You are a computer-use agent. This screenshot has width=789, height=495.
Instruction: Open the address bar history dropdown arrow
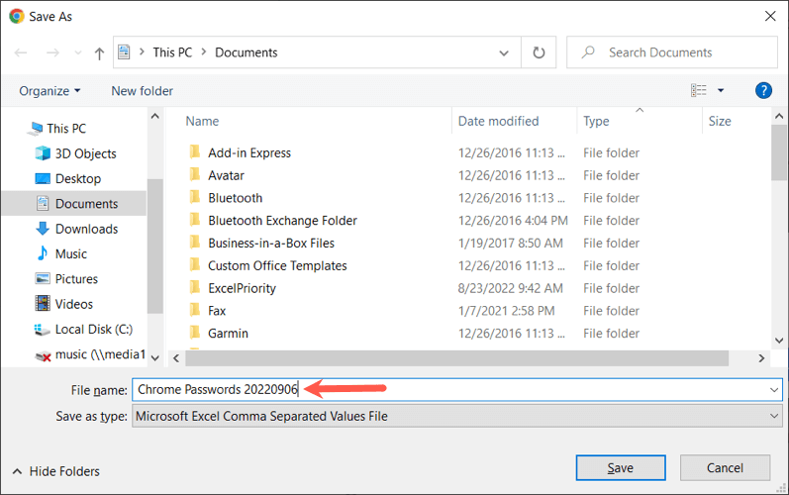point(505,53)
